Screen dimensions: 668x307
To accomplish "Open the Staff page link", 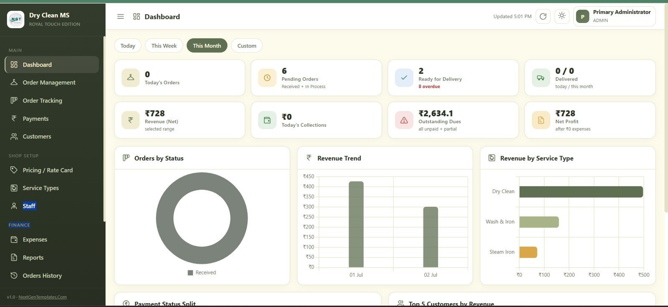I will (52, 206).
